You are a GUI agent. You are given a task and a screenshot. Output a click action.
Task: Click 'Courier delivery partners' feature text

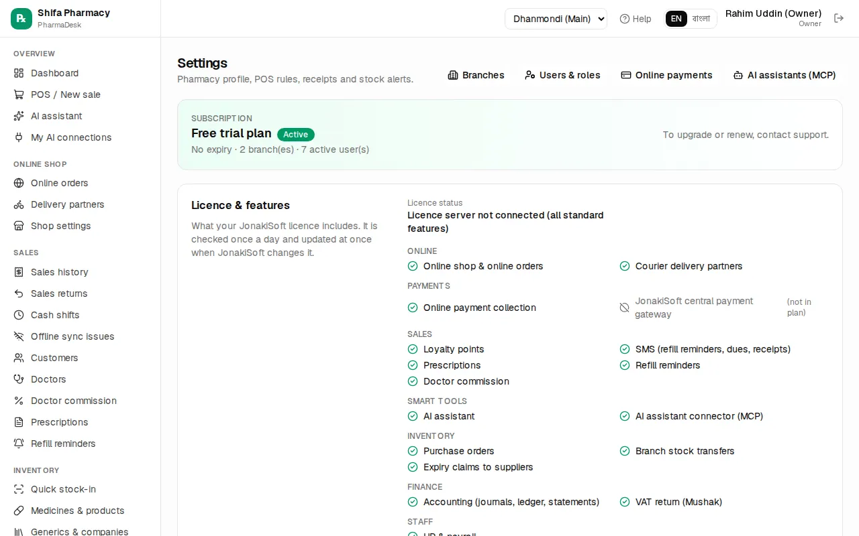pyautogui.click(x=689, y=266)
